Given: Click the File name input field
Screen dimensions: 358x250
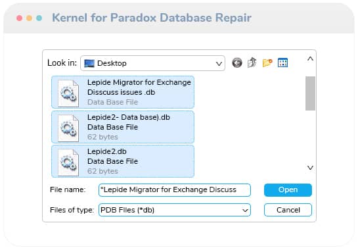Looking at the screenshot, I should pyautogui.click(x=175, y=190).
